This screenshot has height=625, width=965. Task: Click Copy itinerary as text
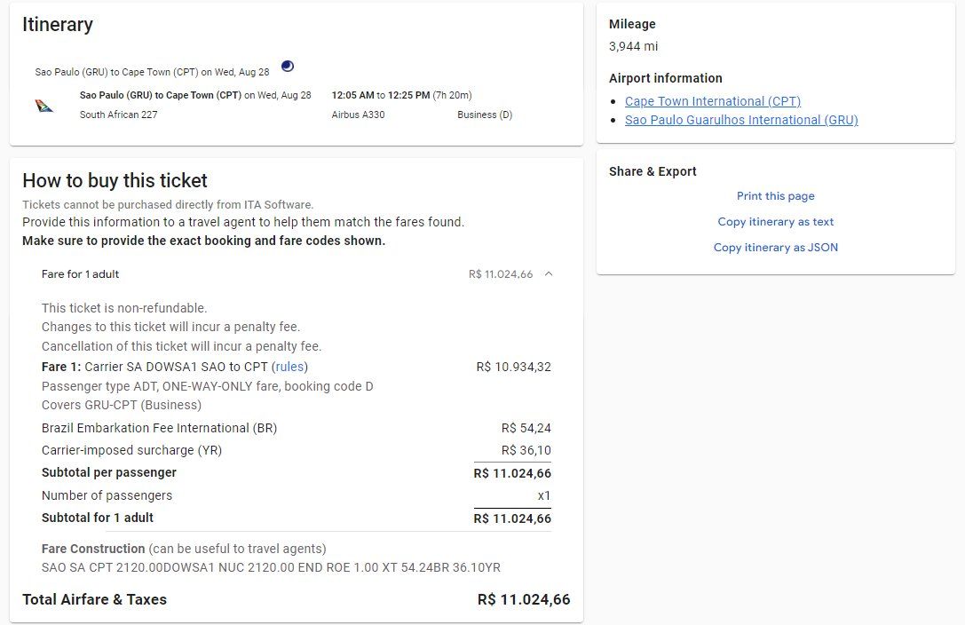[775, 222]
